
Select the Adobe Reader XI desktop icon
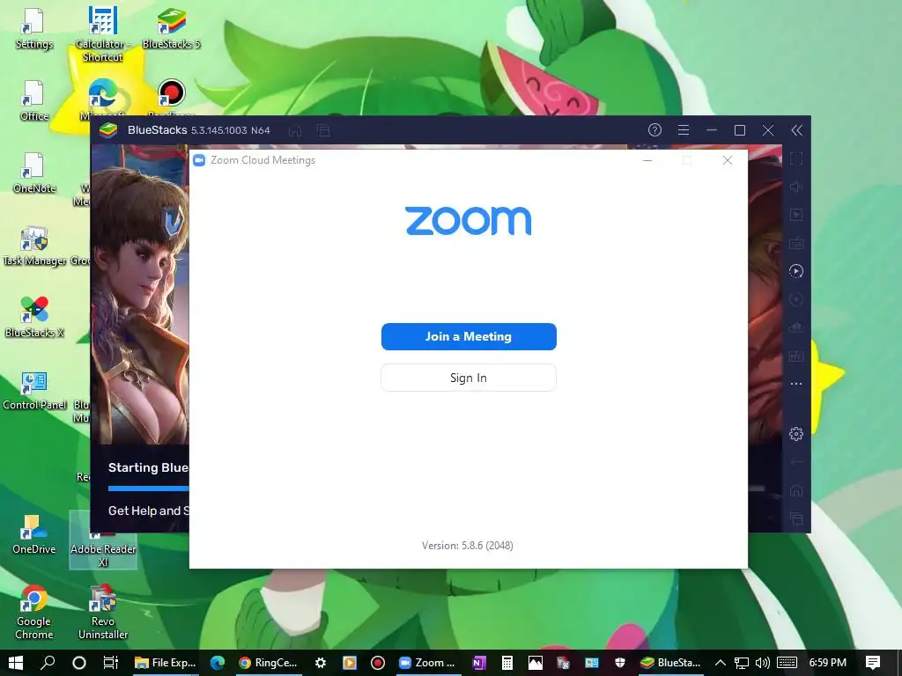click(x=103, y=540)
